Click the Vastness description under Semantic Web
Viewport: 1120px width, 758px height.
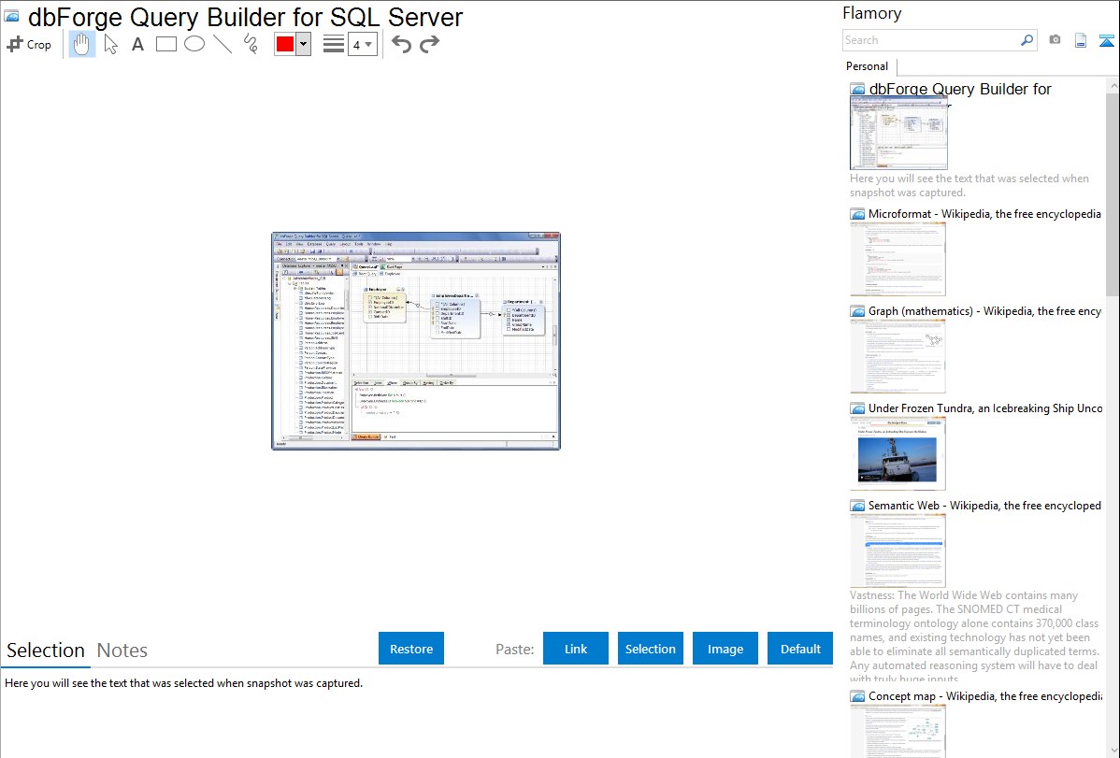tap(975, 636)
